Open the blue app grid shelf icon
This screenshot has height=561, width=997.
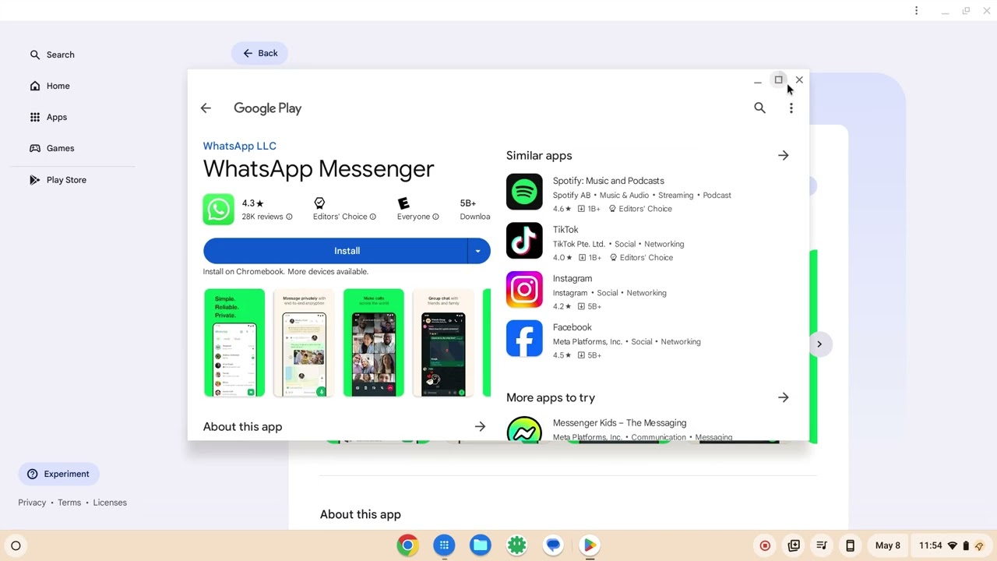[444, 545]
